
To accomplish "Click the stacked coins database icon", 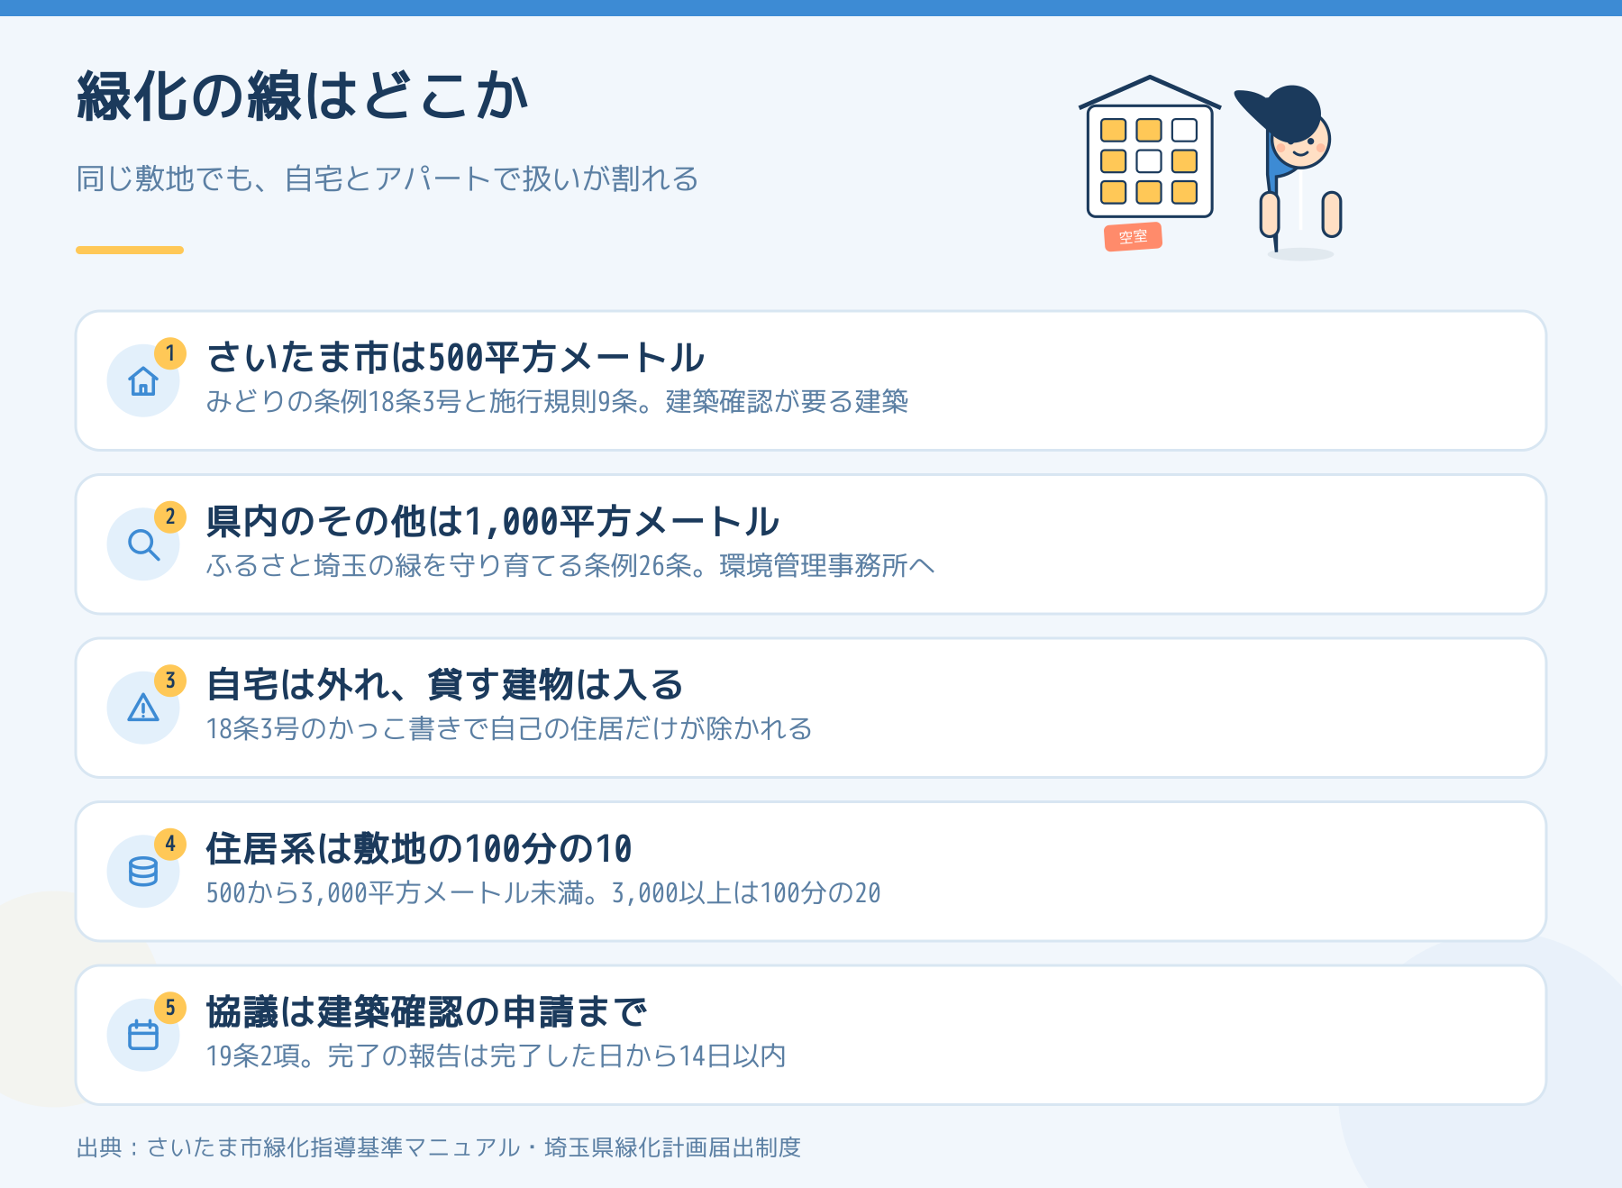I will click(x=143, y=872).
